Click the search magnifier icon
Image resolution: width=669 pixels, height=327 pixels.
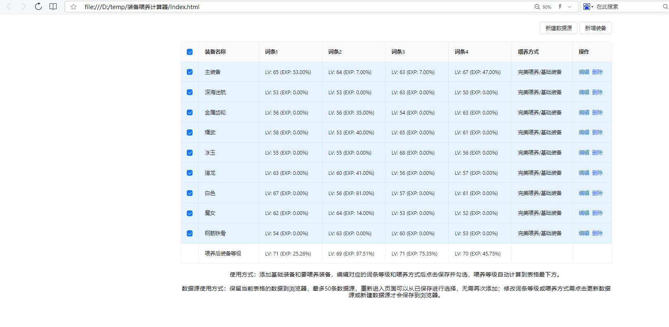pos(665,7)
